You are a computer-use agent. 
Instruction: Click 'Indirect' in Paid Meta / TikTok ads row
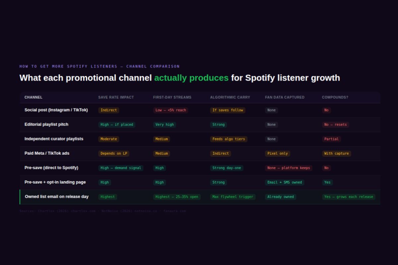click(221, 154)
